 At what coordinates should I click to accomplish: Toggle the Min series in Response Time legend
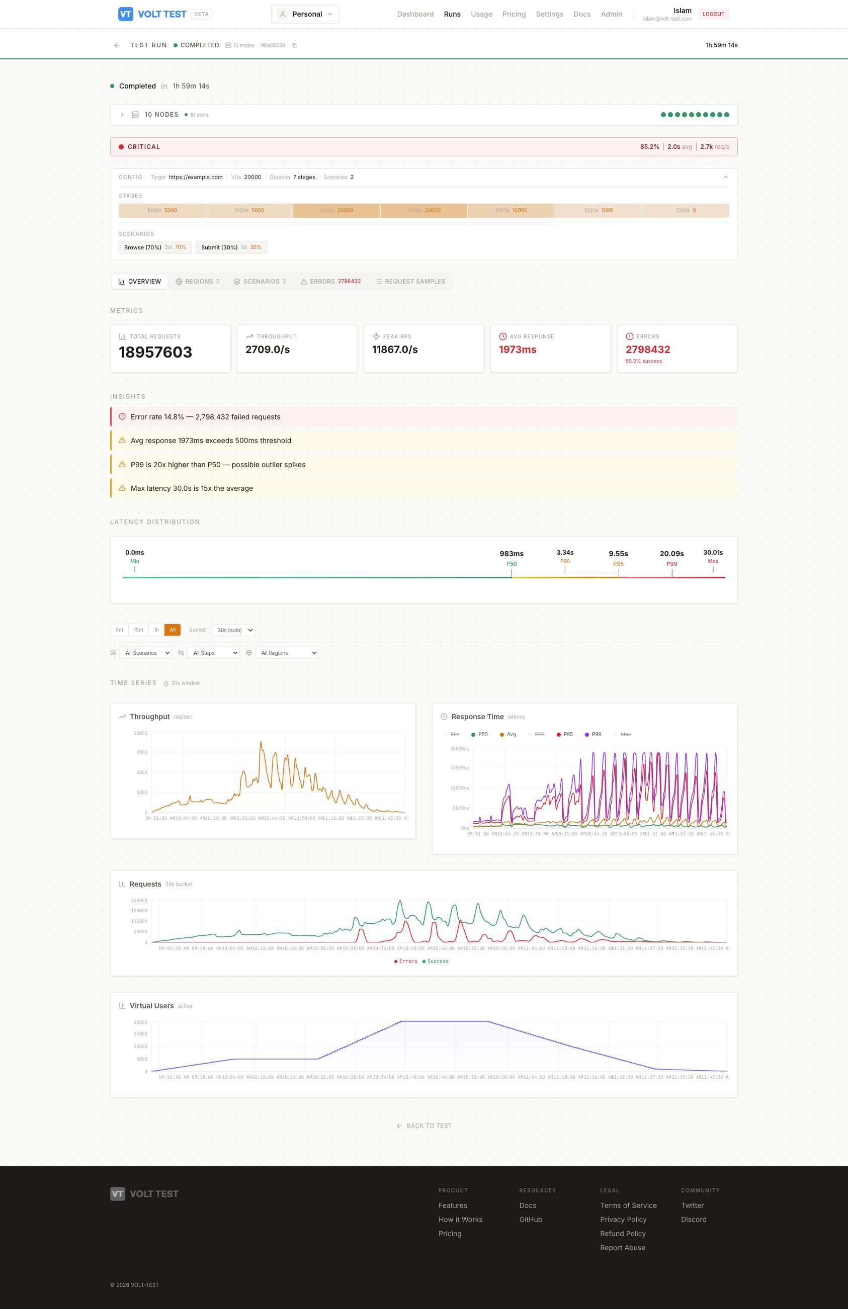[452, 734]
